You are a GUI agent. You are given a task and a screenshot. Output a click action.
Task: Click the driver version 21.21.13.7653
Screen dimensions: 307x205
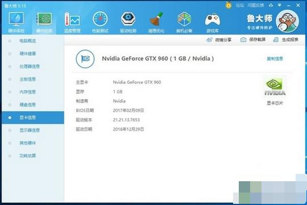[126, 119]
